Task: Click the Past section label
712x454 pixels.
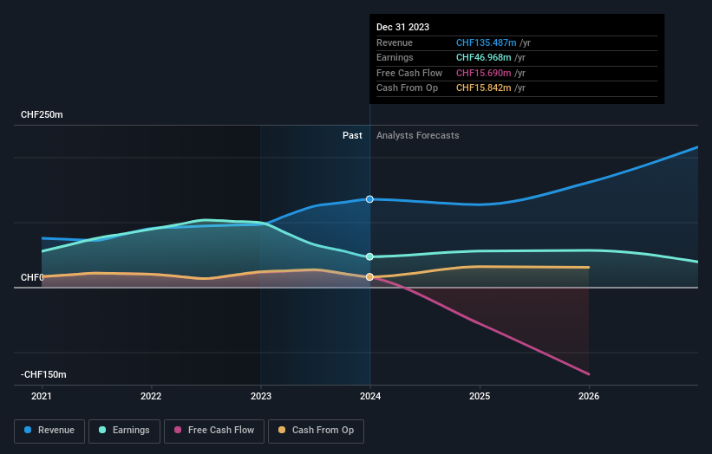Action: click(352, 135)
